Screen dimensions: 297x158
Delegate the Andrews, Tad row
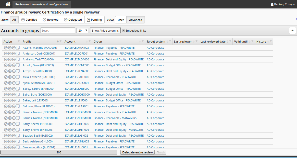click(x=14, y=59)
